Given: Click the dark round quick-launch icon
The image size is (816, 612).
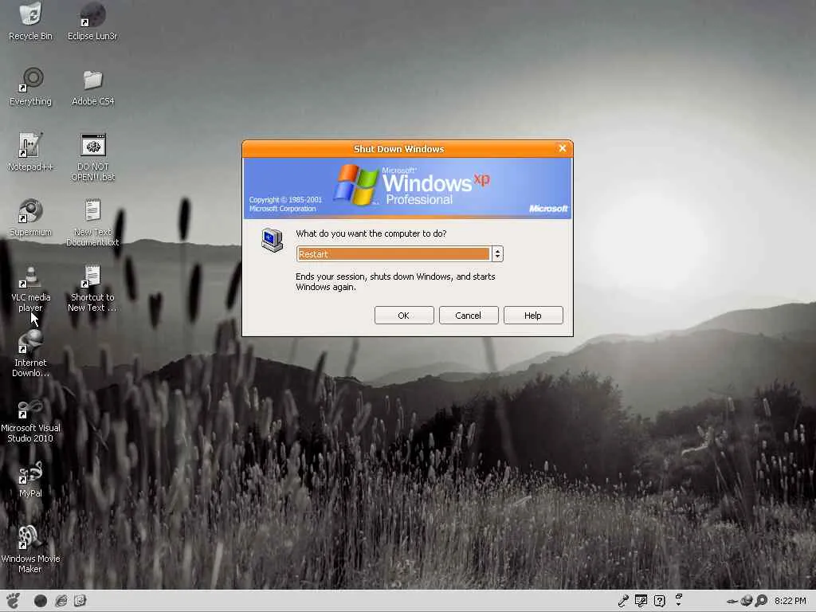Looking at the screenshot, I should click(41, 601).
